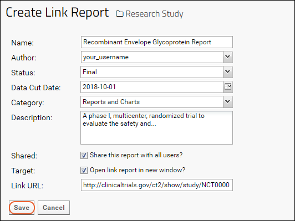Save the link report

point(22,208)
